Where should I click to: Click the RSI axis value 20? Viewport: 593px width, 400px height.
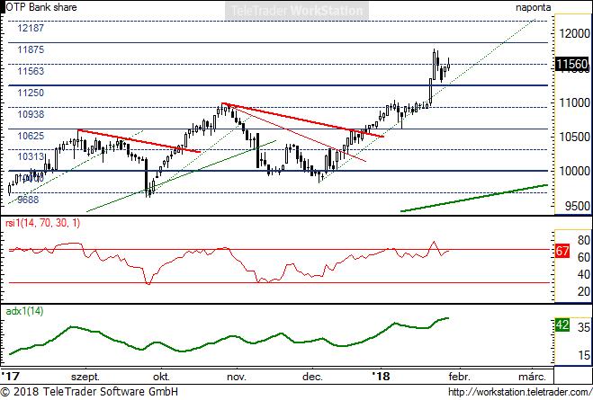click(x=583, y=291)
